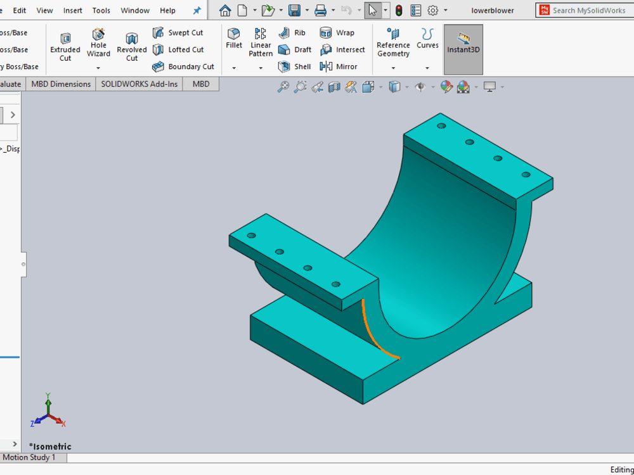Select the Rib feature tool

click(292, 33)
